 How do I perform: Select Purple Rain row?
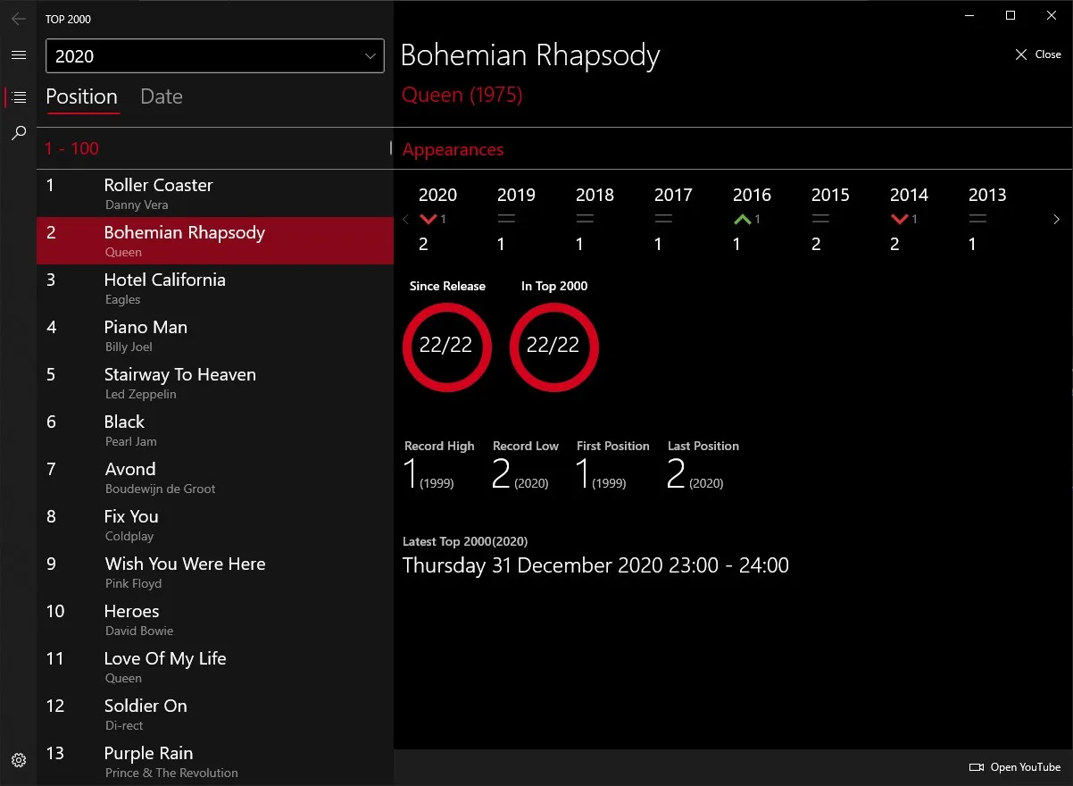pos(215,761)
